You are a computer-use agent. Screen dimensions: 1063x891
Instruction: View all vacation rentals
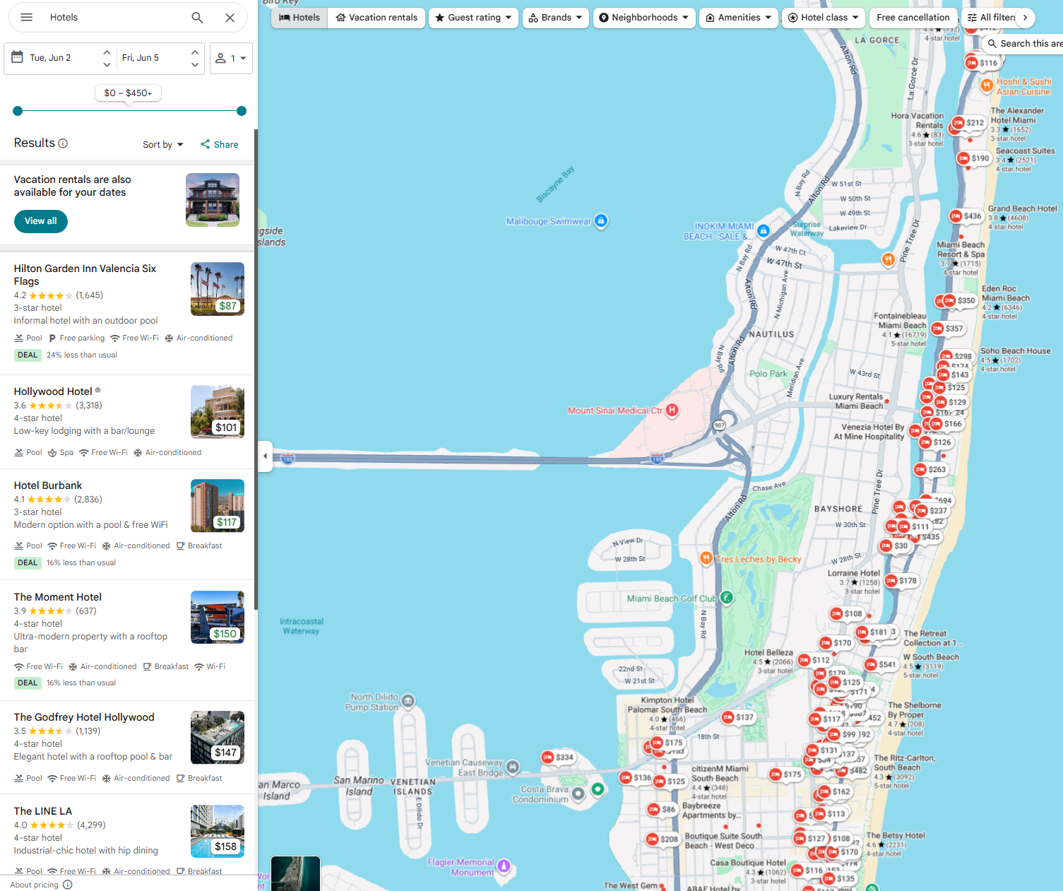[x=41, y=221]
